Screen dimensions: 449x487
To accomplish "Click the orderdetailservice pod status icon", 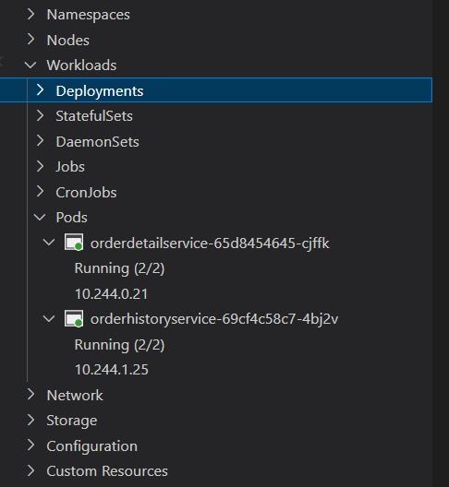I will pyautogui.click(x=74, y=242).
